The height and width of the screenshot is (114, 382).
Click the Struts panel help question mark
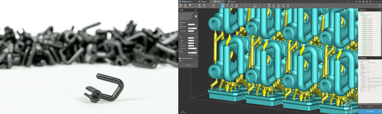click(196, 16)
